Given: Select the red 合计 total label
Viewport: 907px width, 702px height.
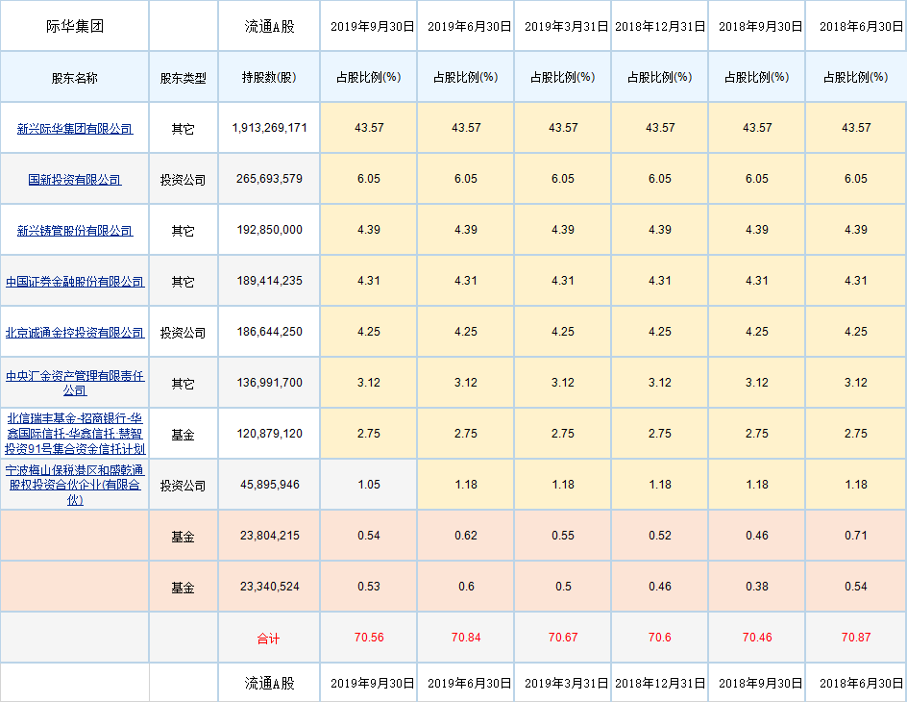Looking at the screenshot, I should (268, 639).
